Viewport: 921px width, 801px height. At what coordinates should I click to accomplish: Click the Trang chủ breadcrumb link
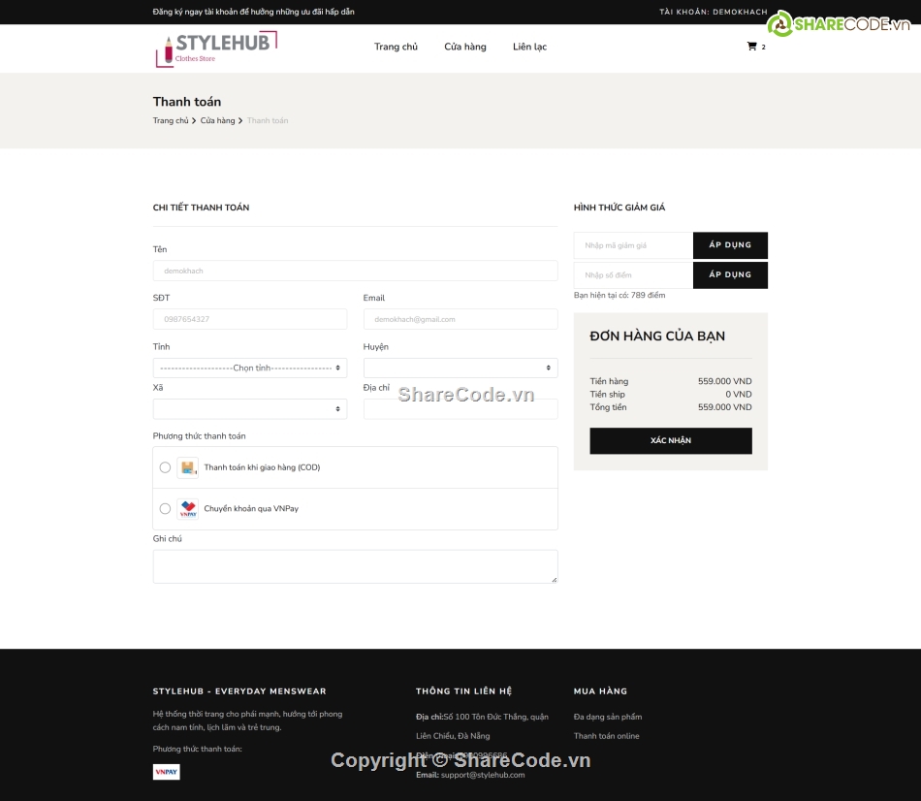171,120
